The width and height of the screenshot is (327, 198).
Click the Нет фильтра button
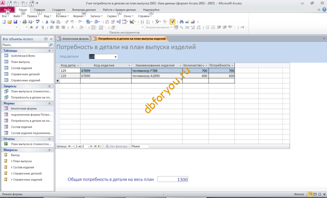point(116,147)
